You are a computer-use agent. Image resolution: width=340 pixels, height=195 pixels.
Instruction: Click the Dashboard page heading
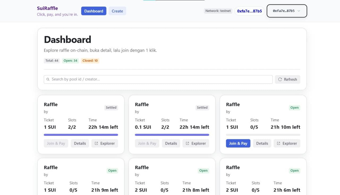67,40
